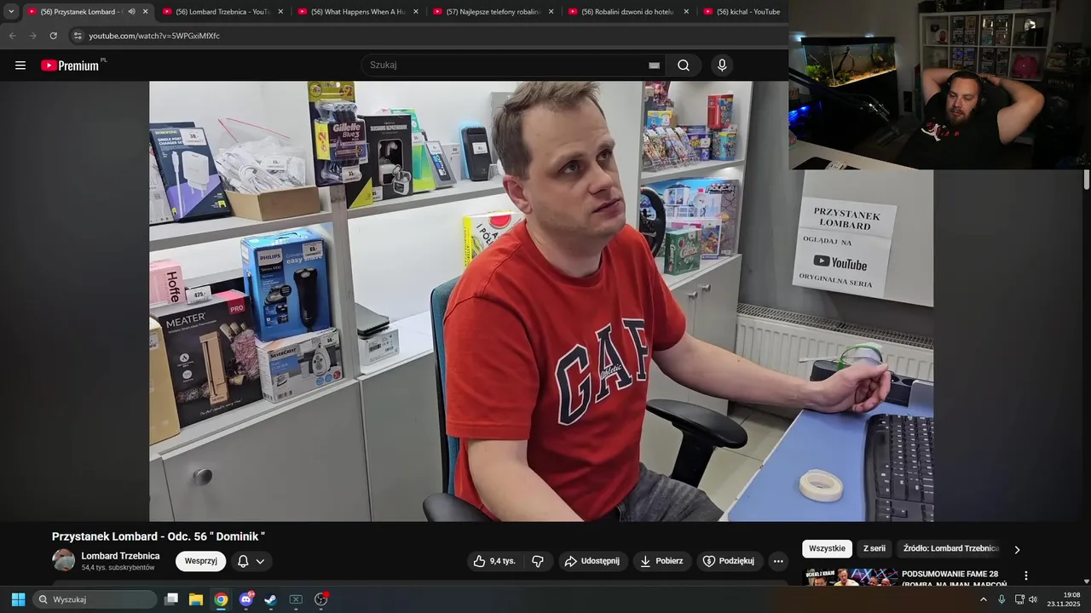Click the page vertical scrollbar thumb
The width and height of the screenshot is (1091, 613).
click(x=1087, y=180)
